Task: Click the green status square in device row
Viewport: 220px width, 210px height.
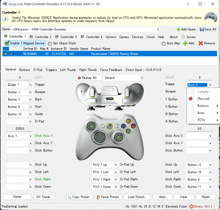Action: click(6, 54)
